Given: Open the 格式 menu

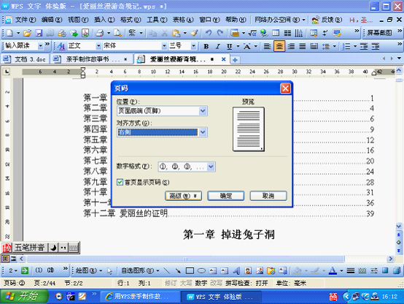Looking at the screenshot, I should [131, 20].
